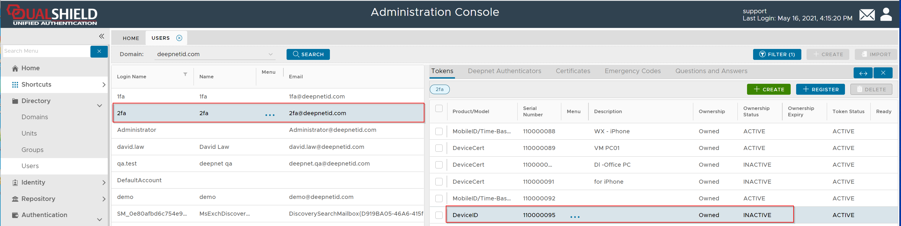Open the Emergency Codes tab
This screenshot has height=226, width=901.
pyautogui.click(x=632, y=71)
